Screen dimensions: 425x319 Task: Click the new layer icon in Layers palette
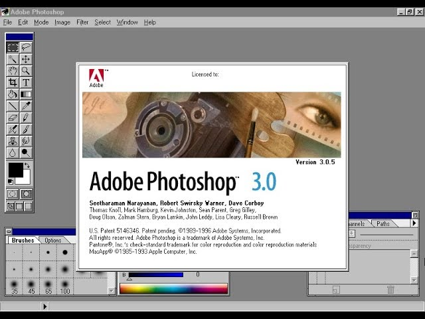[x=336, y=290]
